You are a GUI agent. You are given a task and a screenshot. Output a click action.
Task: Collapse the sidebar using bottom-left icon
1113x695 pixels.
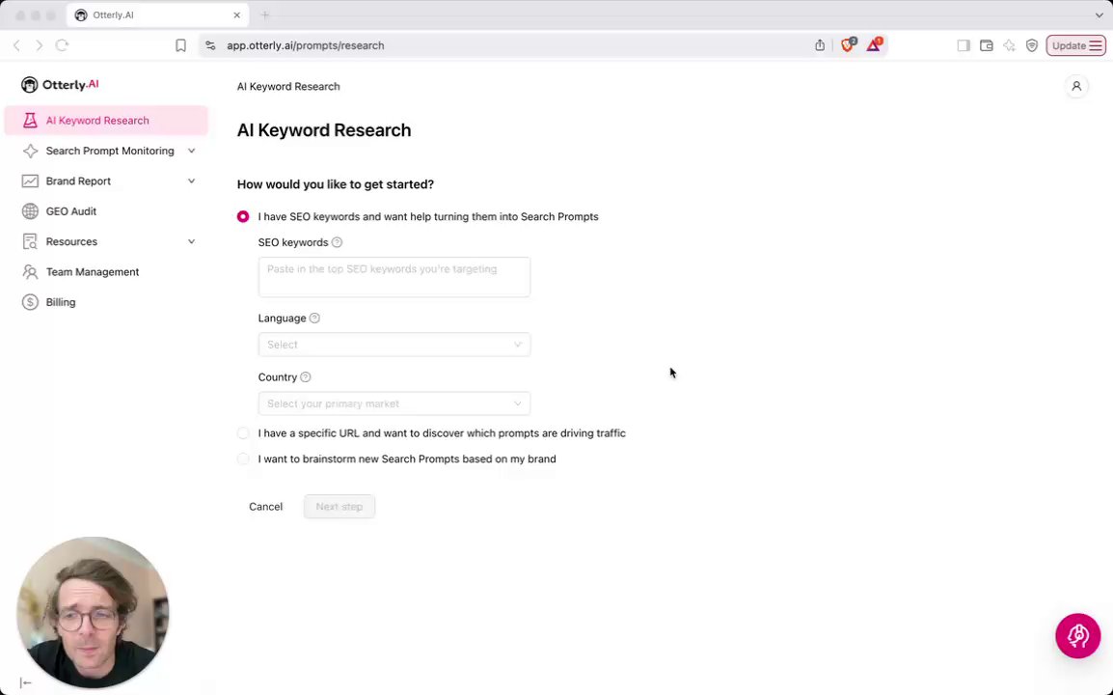pos(26,682)
